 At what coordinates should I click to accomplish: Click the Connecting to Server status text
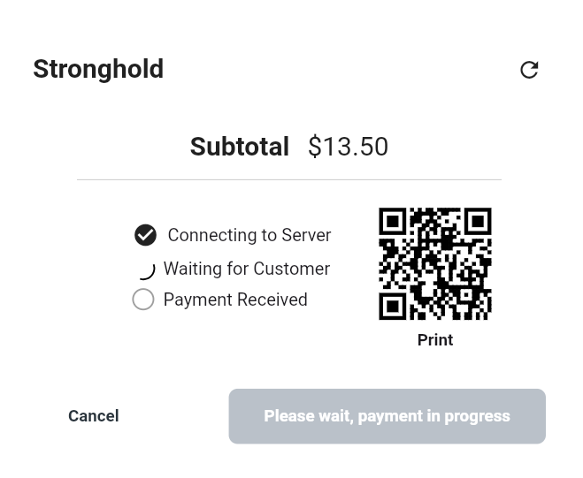(x=249, y=235)
